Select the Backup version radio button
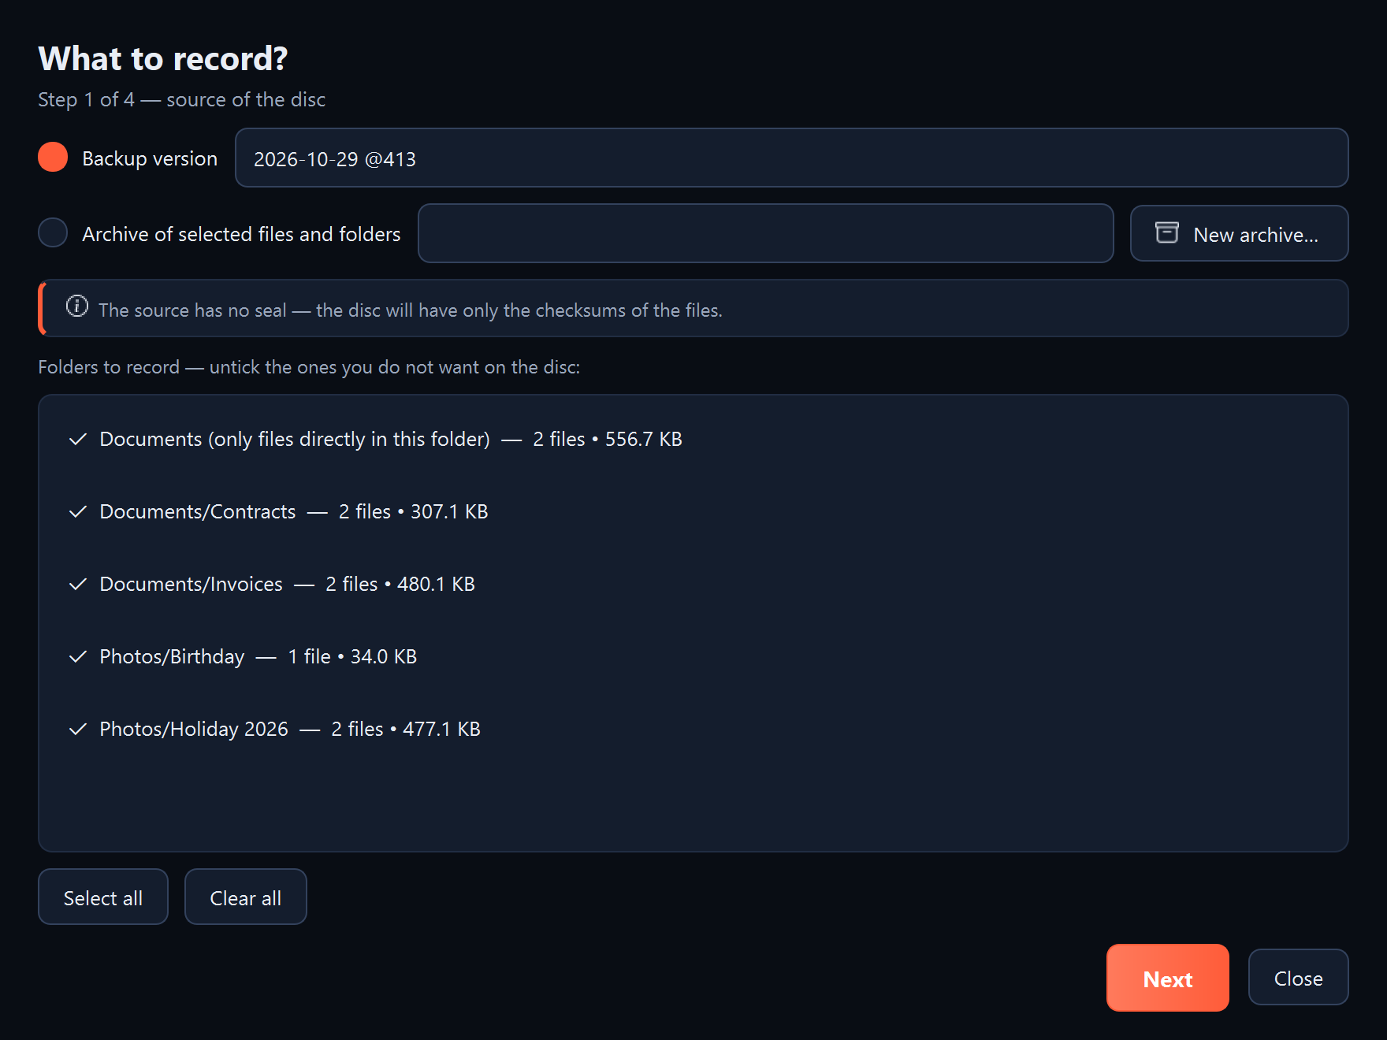Screen dimensions: 1387x1040 click(53, 157)
